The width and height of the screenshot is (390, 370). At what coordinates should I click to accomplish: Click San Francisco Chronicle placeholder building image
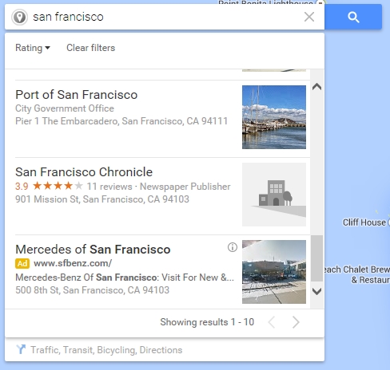[274, 195]
